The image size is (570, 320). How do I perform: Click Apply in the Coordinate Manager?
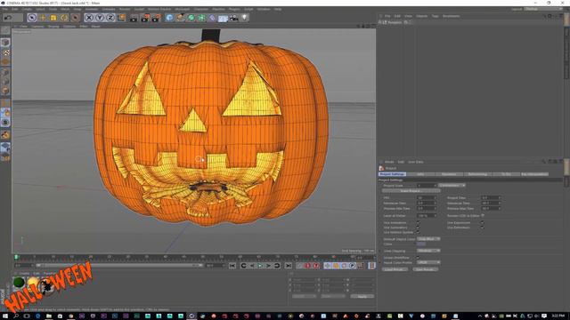(362, 296)
